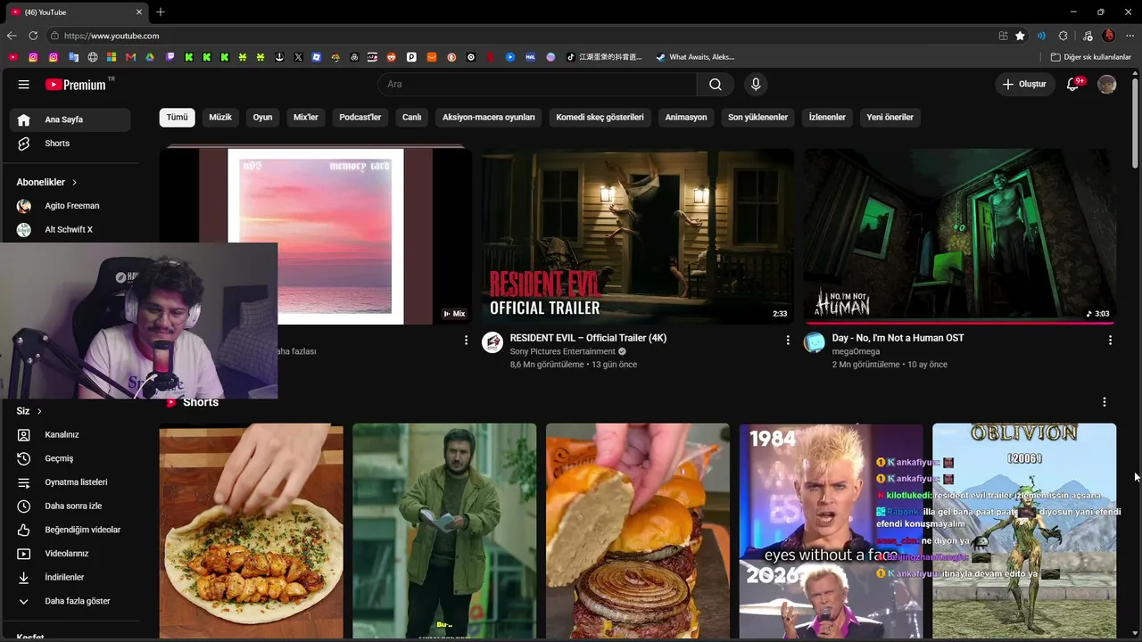Select the Podcast'ler filter chip
This screenshot has width=1142, height=642.
pyautogui.click(x=360, y=117)
